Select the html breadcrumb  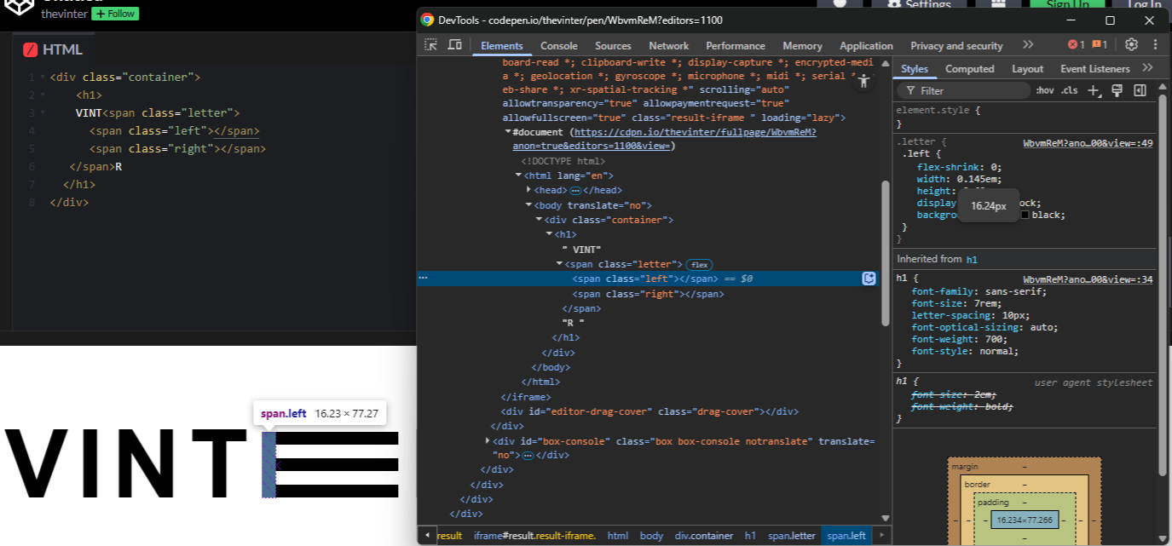[x=618, y=536]
